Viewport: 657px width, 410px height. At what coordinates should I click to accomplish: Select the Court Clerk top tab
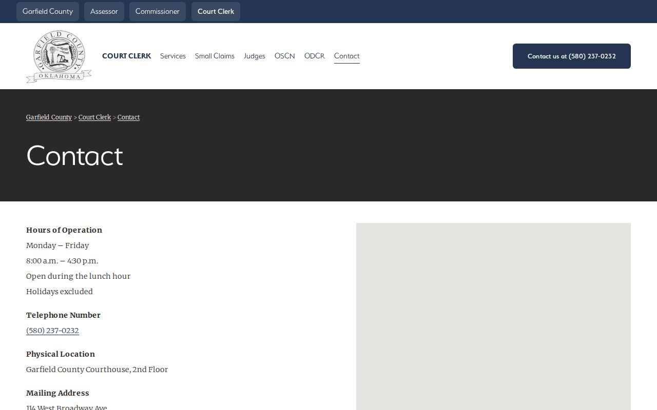coord(216,11)
